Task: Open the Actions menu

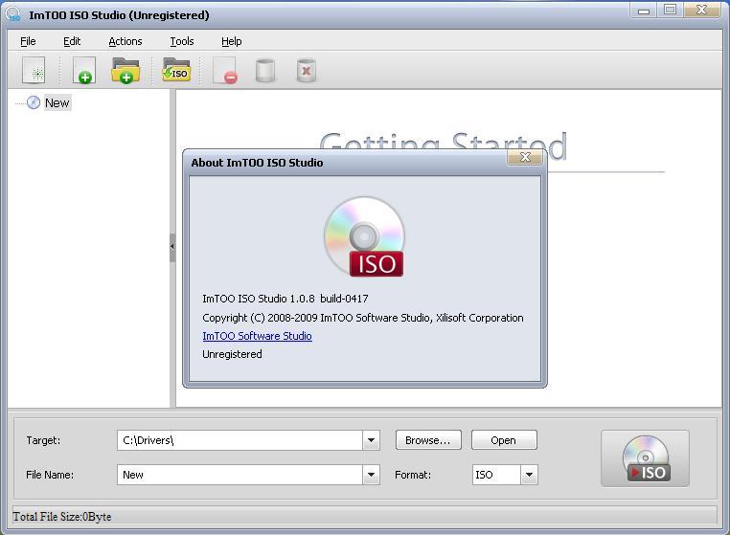Action: [x=125, y=41]
